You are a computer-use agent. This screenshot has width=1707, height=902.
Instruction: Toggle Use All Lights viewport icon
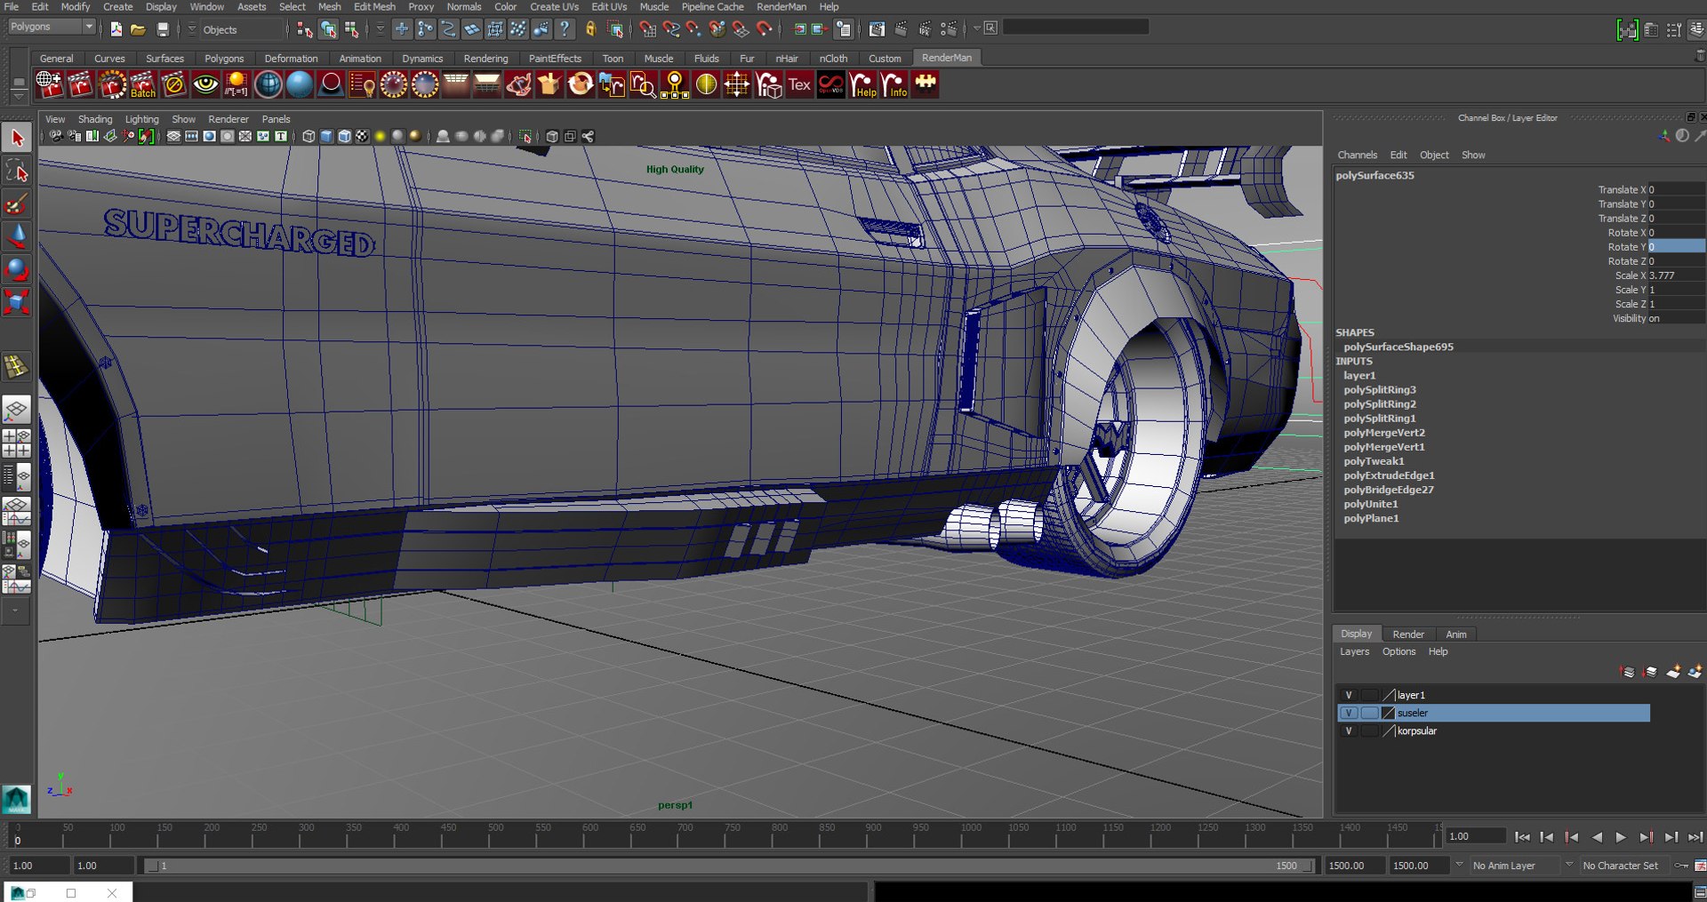click(380, 136)
